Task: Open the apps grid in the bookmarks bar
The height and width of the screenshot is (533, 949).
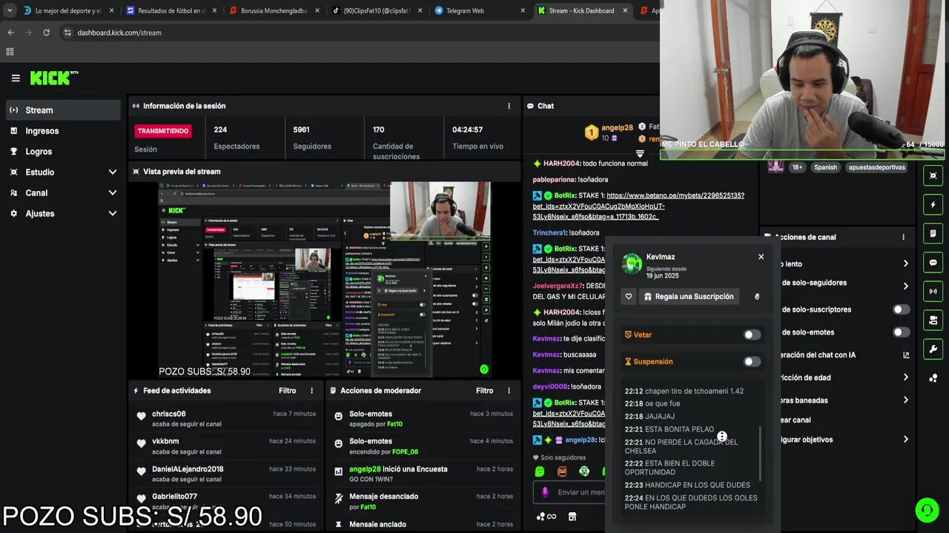Action: click(x=10, y=52)
